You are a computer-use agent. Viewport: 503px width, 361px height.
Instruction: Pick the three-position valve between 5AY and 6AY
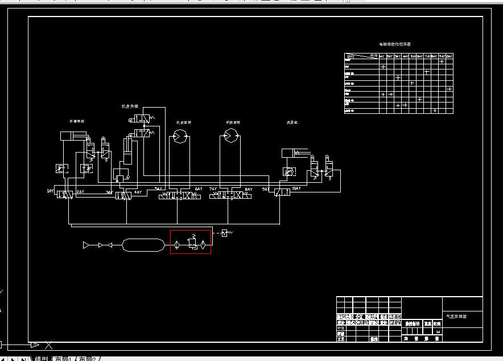pyautogui.click(x=180, y=195)
